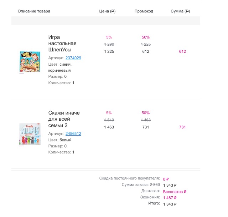Image resolution: width=228 pixels, height=217 pixels.
Task: Open article link 2374029
Action: click(73, 58)
